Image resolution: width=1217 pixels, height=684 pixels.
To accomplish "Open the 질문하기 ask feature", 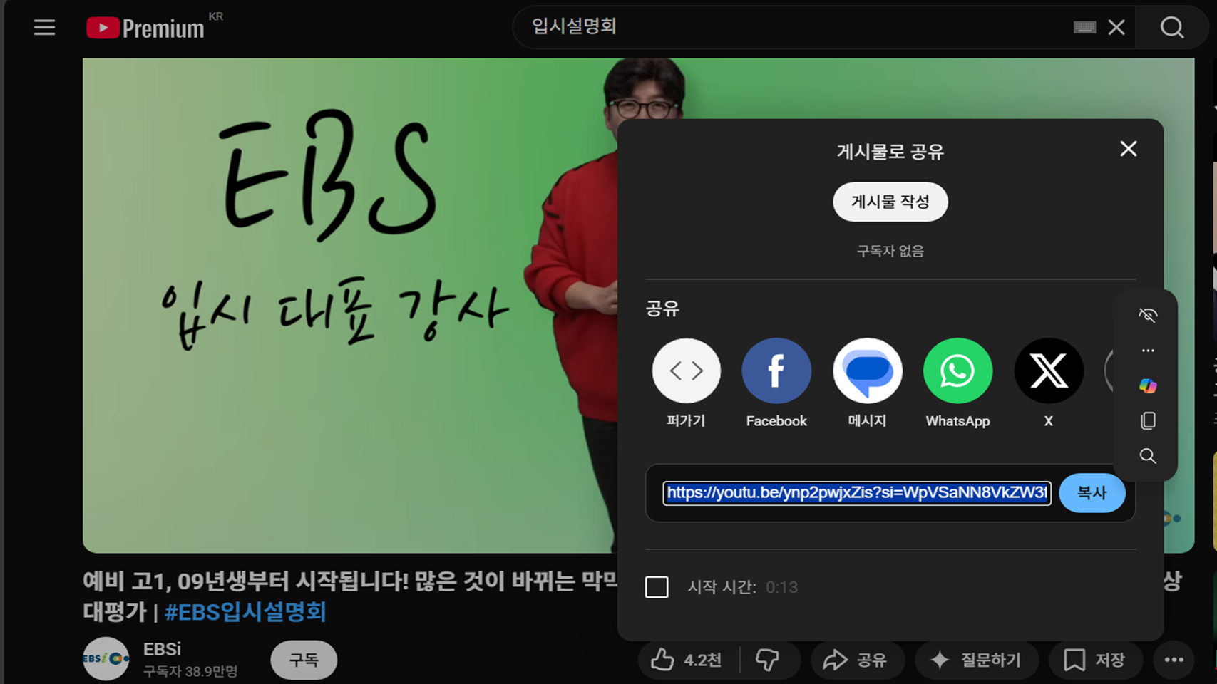I will pos(976,660).
